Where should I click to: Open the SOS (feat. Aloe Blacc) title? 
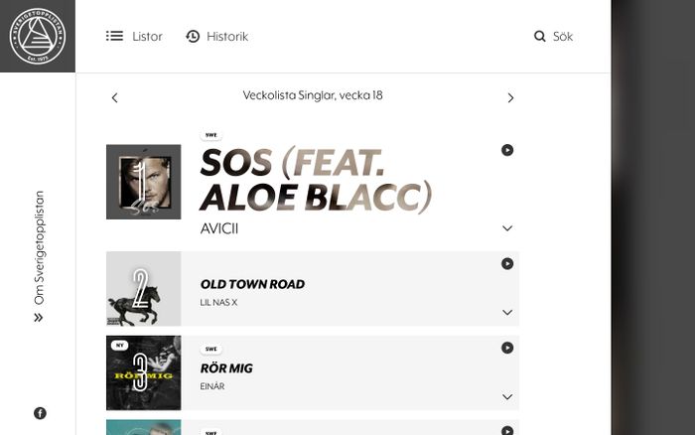[x=316, y=180]
